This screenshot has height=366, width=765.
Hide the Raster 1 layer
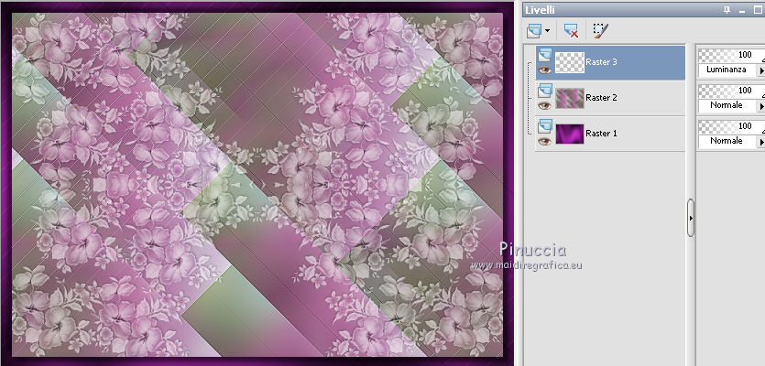(544, 141)
